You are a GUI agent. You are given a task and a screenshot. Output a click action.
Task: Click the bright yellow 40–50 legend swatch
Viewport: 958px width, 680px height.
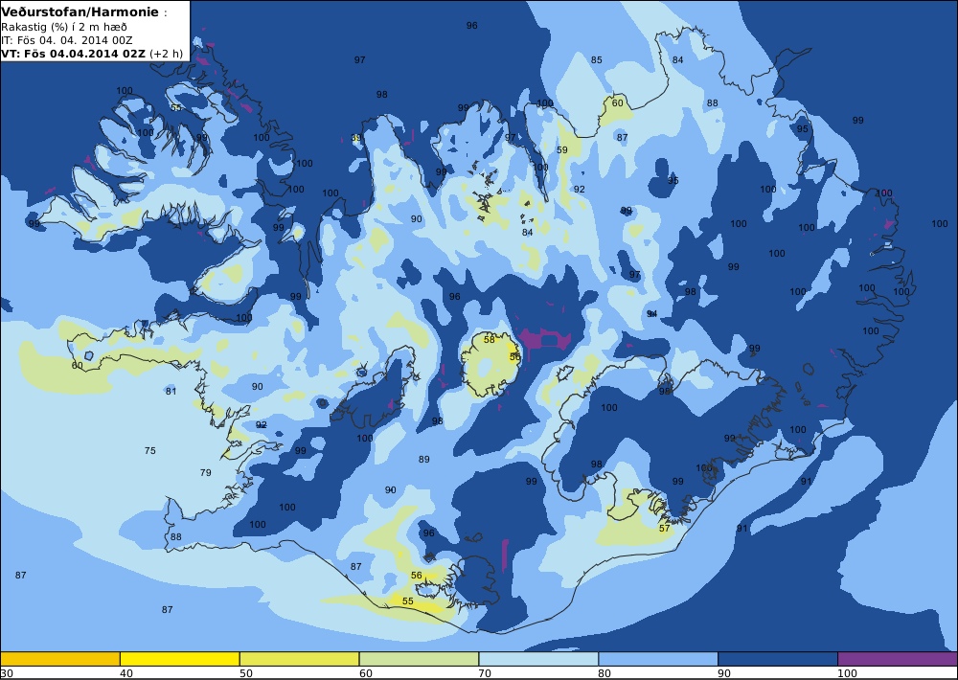[180, 659]
